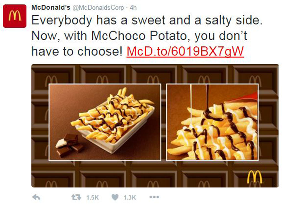View the 1.3K likes count
The width and height of the screenshot is (282, 206).
point(129,197)
